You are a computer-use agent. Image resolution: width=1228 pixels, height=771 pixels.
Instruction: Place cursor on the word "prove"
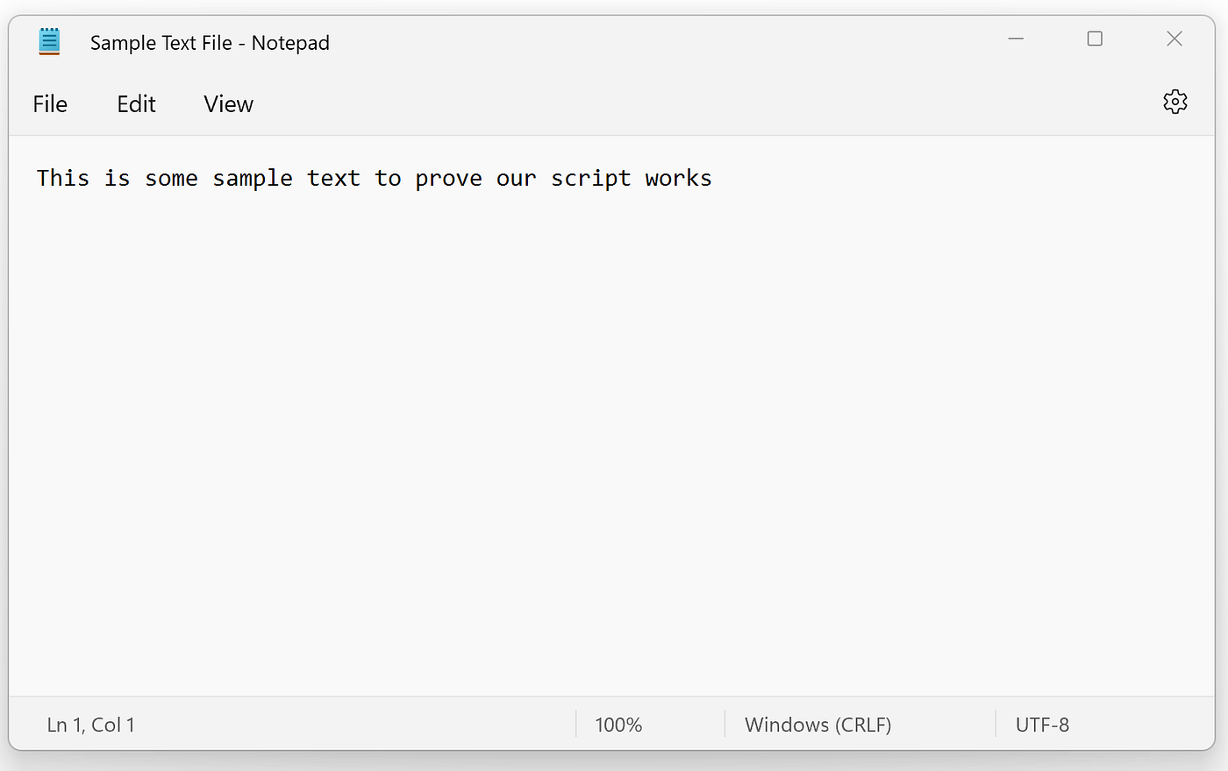click(448, 179)
